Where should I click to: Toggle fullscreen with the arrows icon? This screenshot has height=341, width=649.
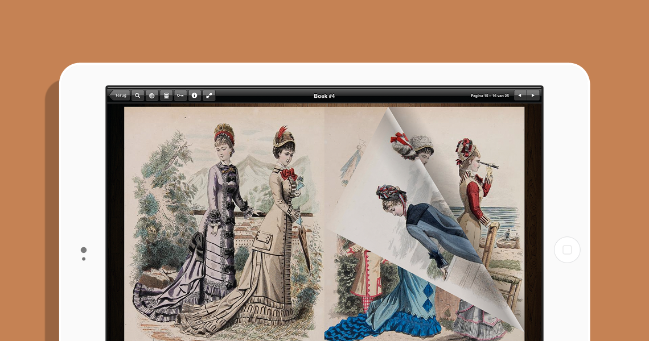[209, 95]
